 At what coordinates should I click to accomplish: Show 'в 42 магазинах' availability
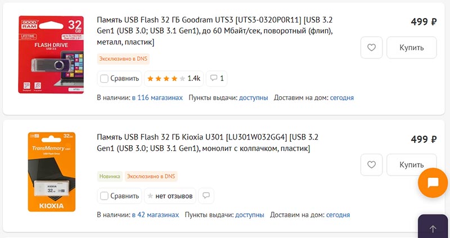[x=155, y=215]
